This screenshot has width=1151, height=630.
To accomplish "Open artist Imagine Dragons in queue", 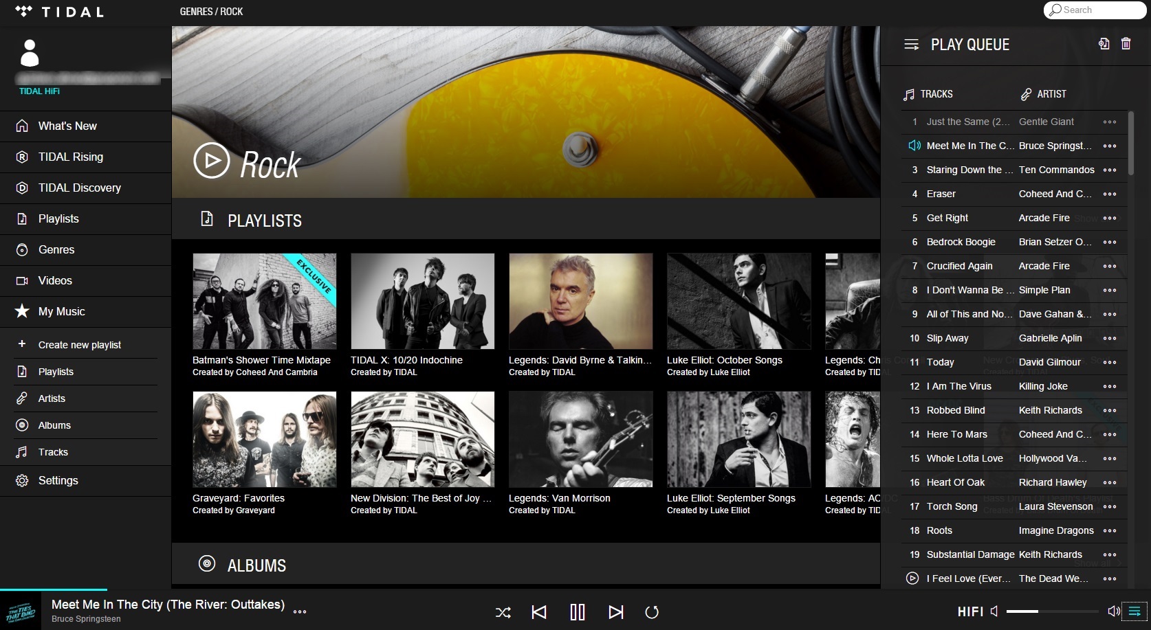I will click(1056, 530).
